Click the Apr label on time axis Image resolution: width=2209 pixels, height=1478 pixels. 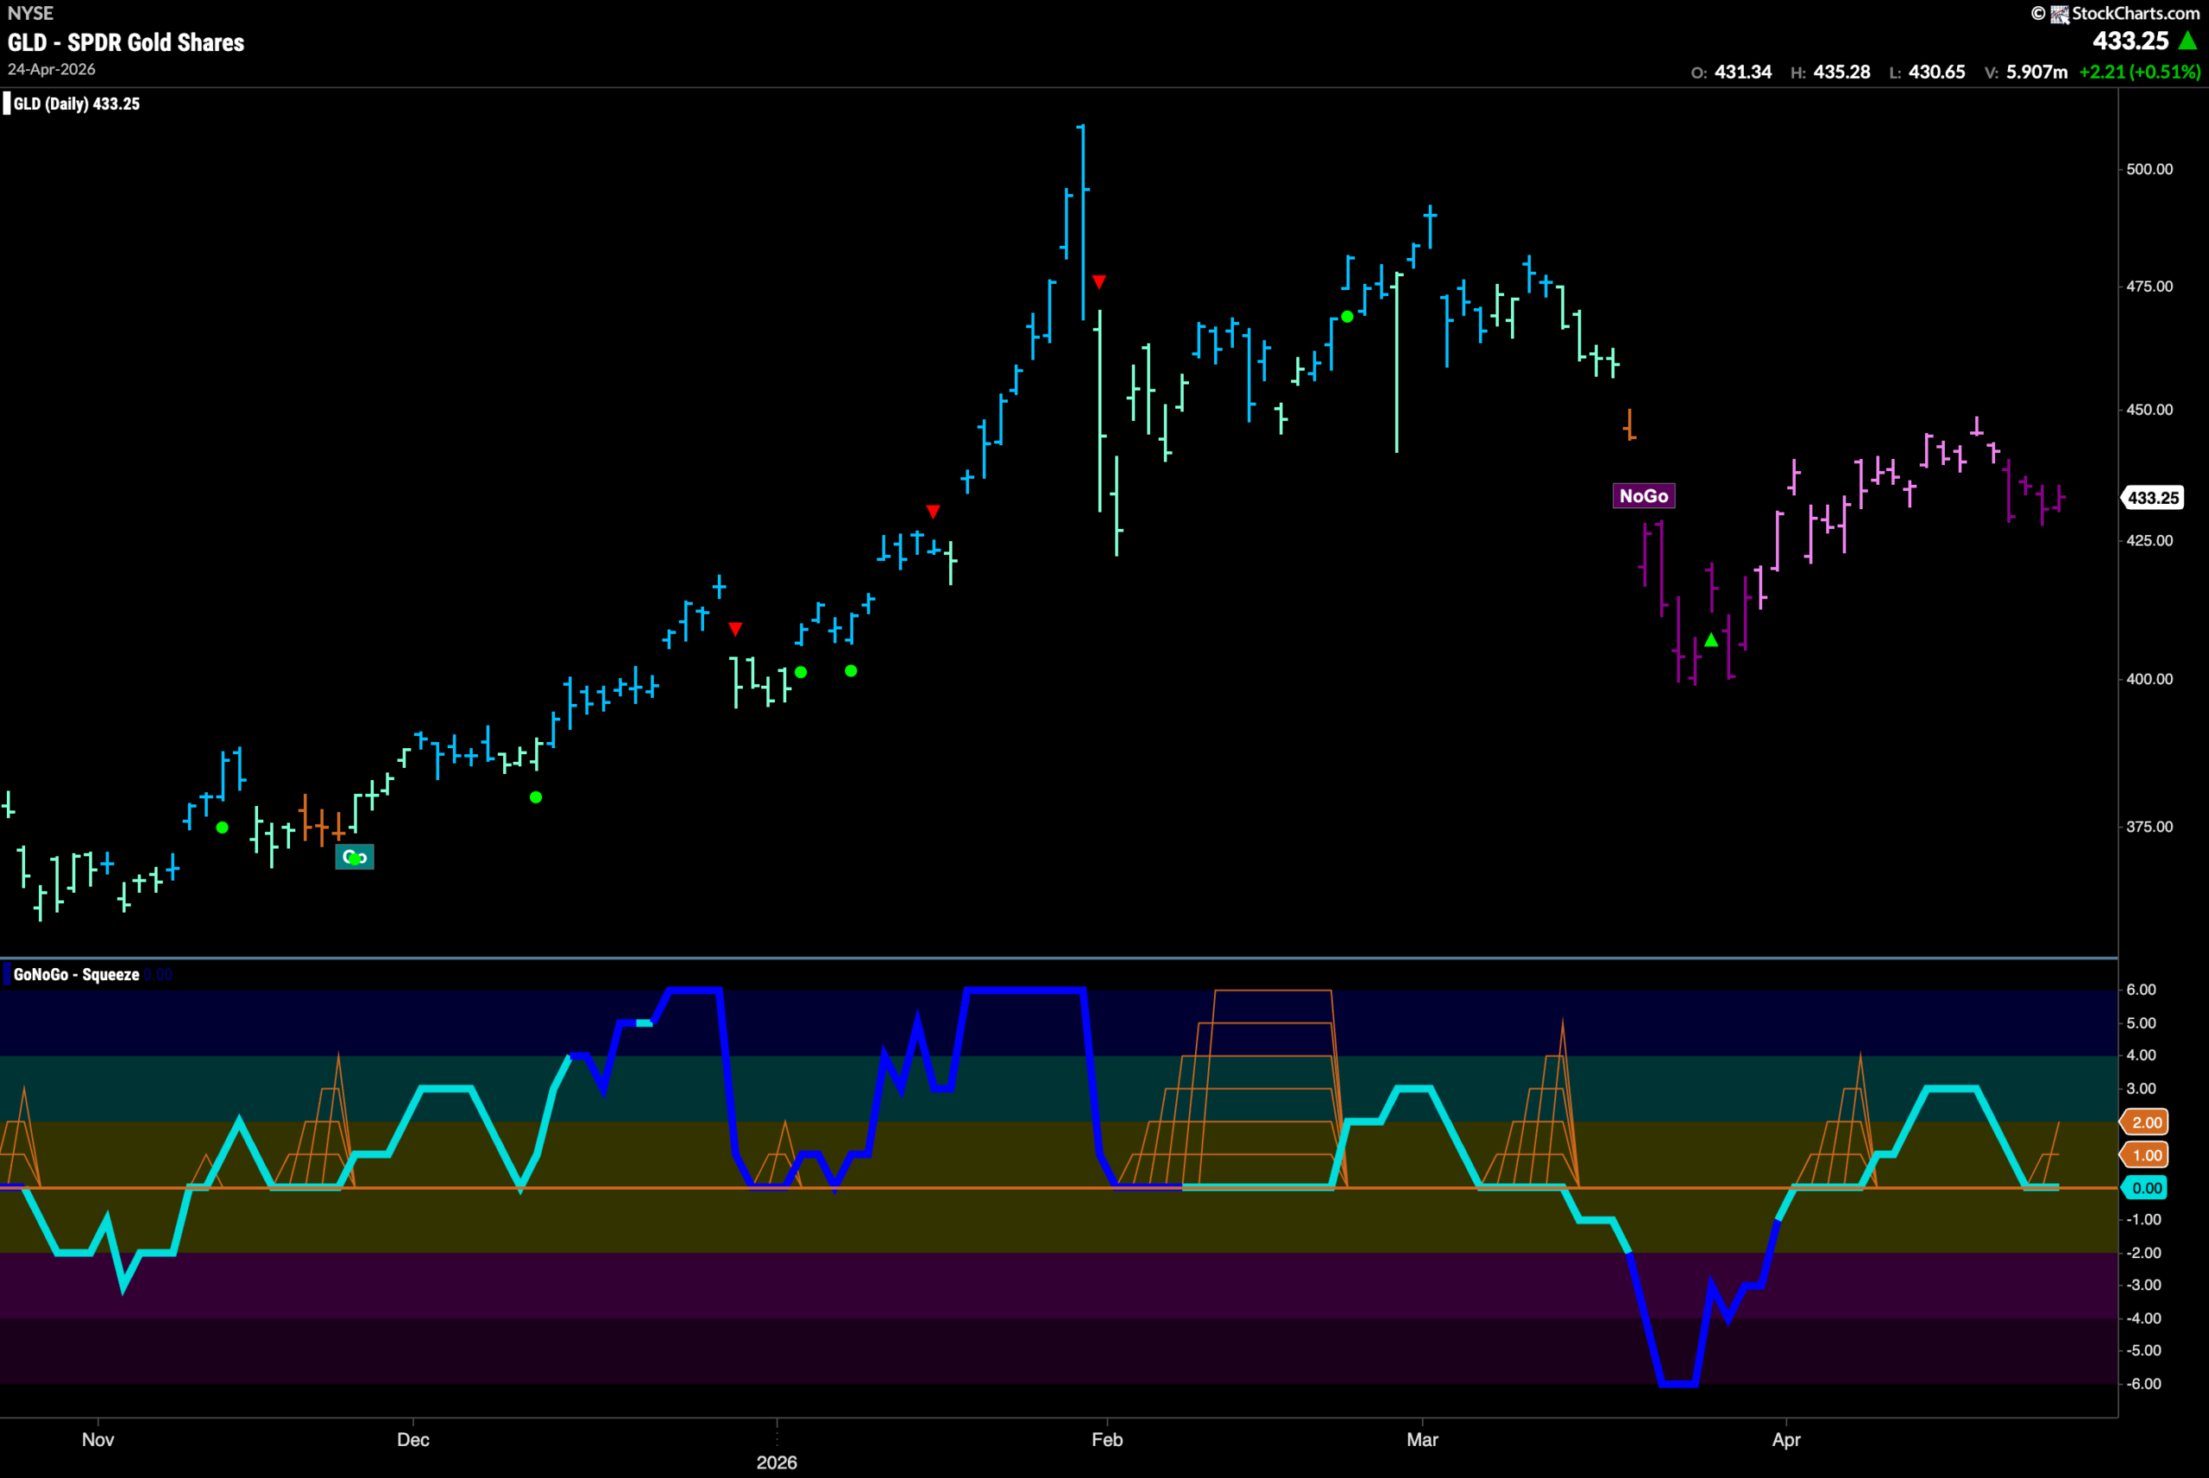1786,1439
